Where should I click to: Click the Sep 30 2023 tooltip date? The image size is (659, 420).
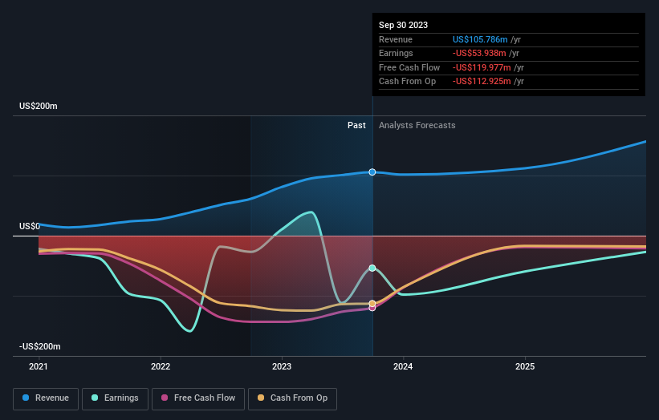tap(403, 25)
